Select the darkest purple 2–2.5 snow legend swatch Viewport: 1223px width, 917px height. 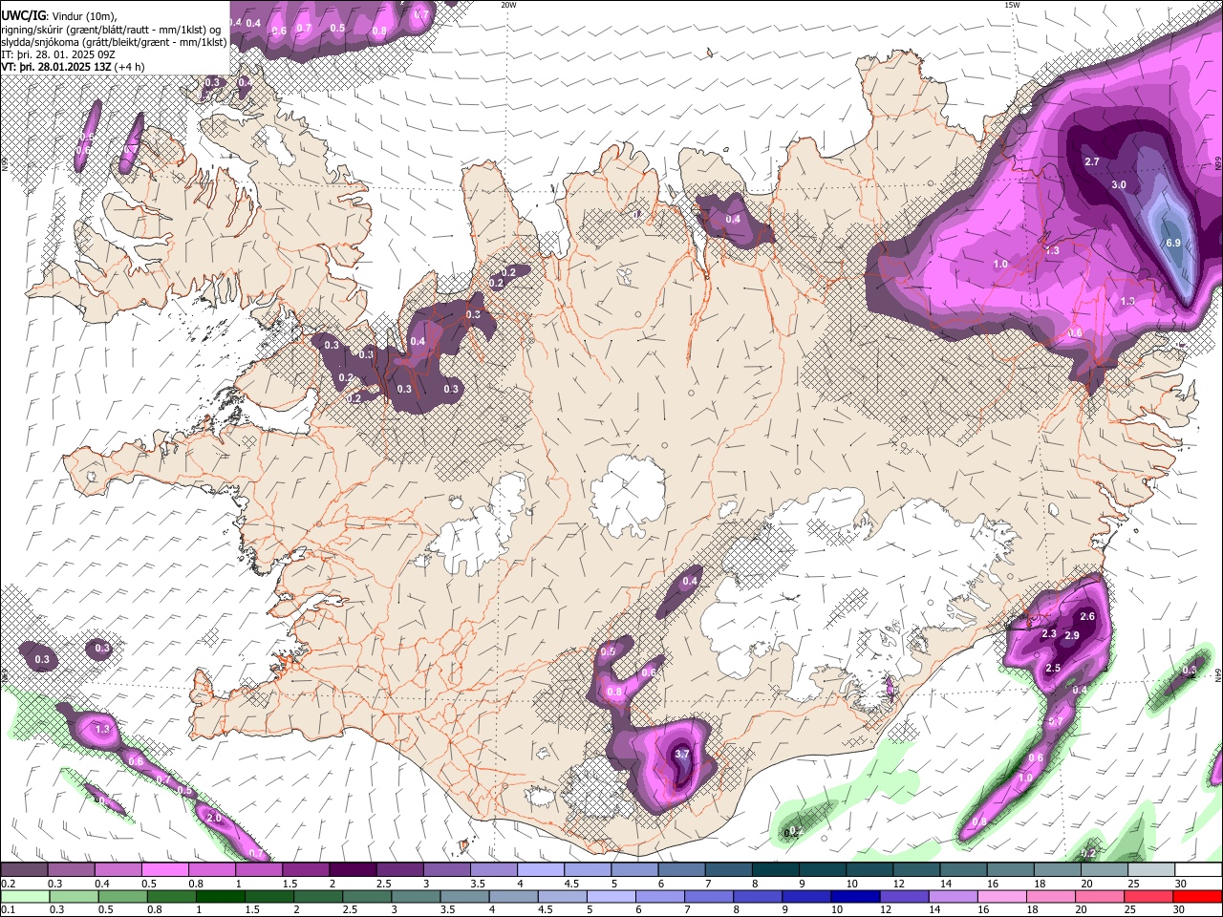(x=352, y=870)
